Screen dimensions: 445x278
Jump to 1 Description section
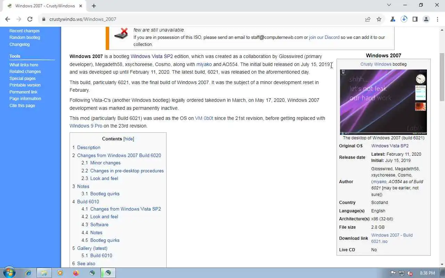tap(86, 147)
